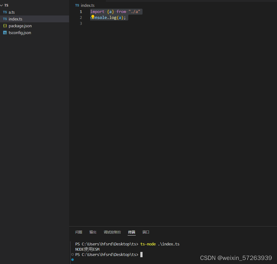
Task: Click the {} icon next to package.json
Action: tap(5, 26)
